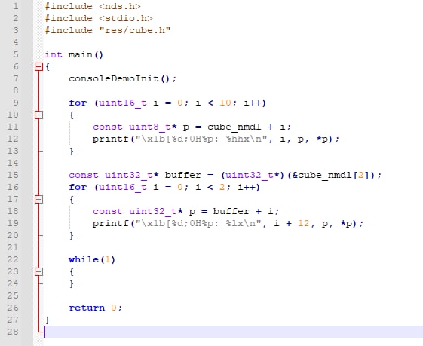Viewport: 423px width, 346px height.
Task: Click the "buffer" variable on line 15
Action: [x=183, y=175]
